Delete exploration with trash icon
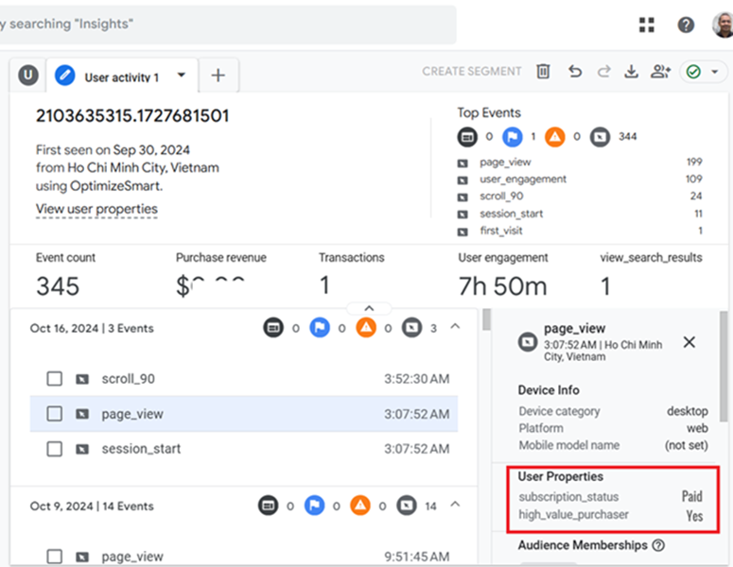The height and width of the screenshot is (567, 733). (x=543, y=72)
